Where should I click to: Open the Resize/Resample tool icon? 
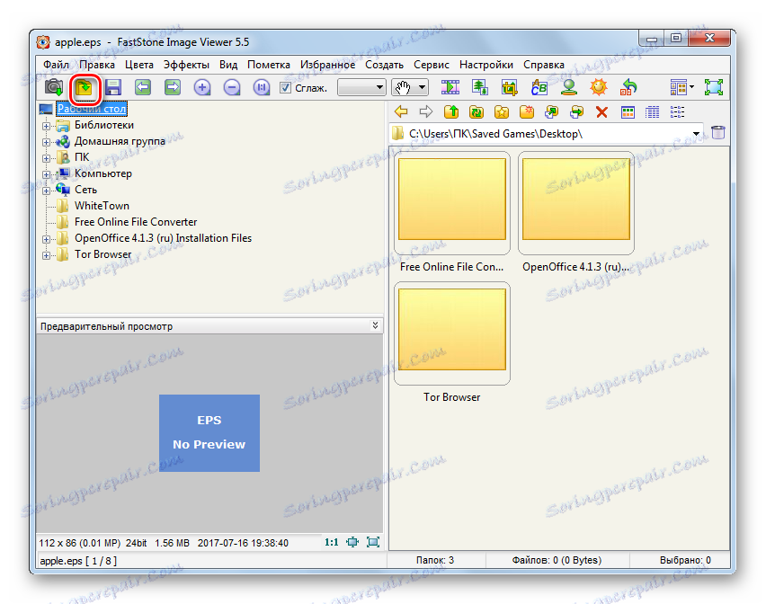pyautogui.click(x=480, y=88)
